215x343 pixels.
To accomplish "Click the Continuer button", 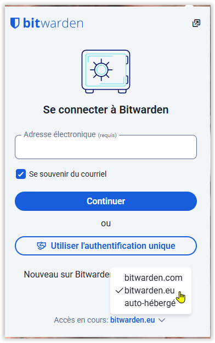I will click(x=106, y=202).
